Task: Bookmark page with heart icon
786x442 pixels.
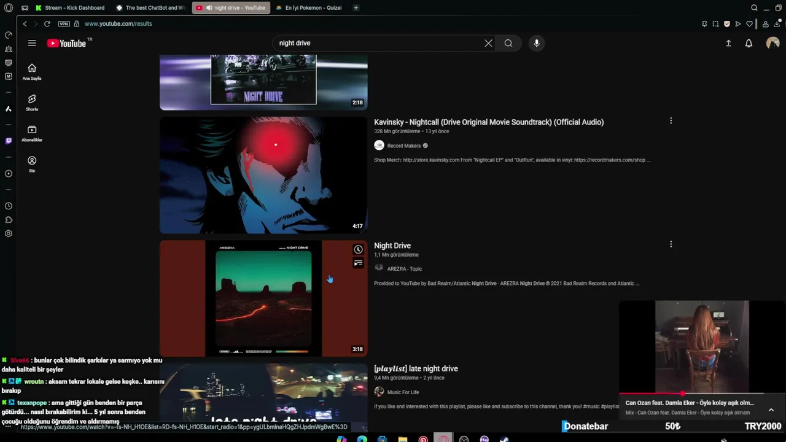Action: click(750, 24)
